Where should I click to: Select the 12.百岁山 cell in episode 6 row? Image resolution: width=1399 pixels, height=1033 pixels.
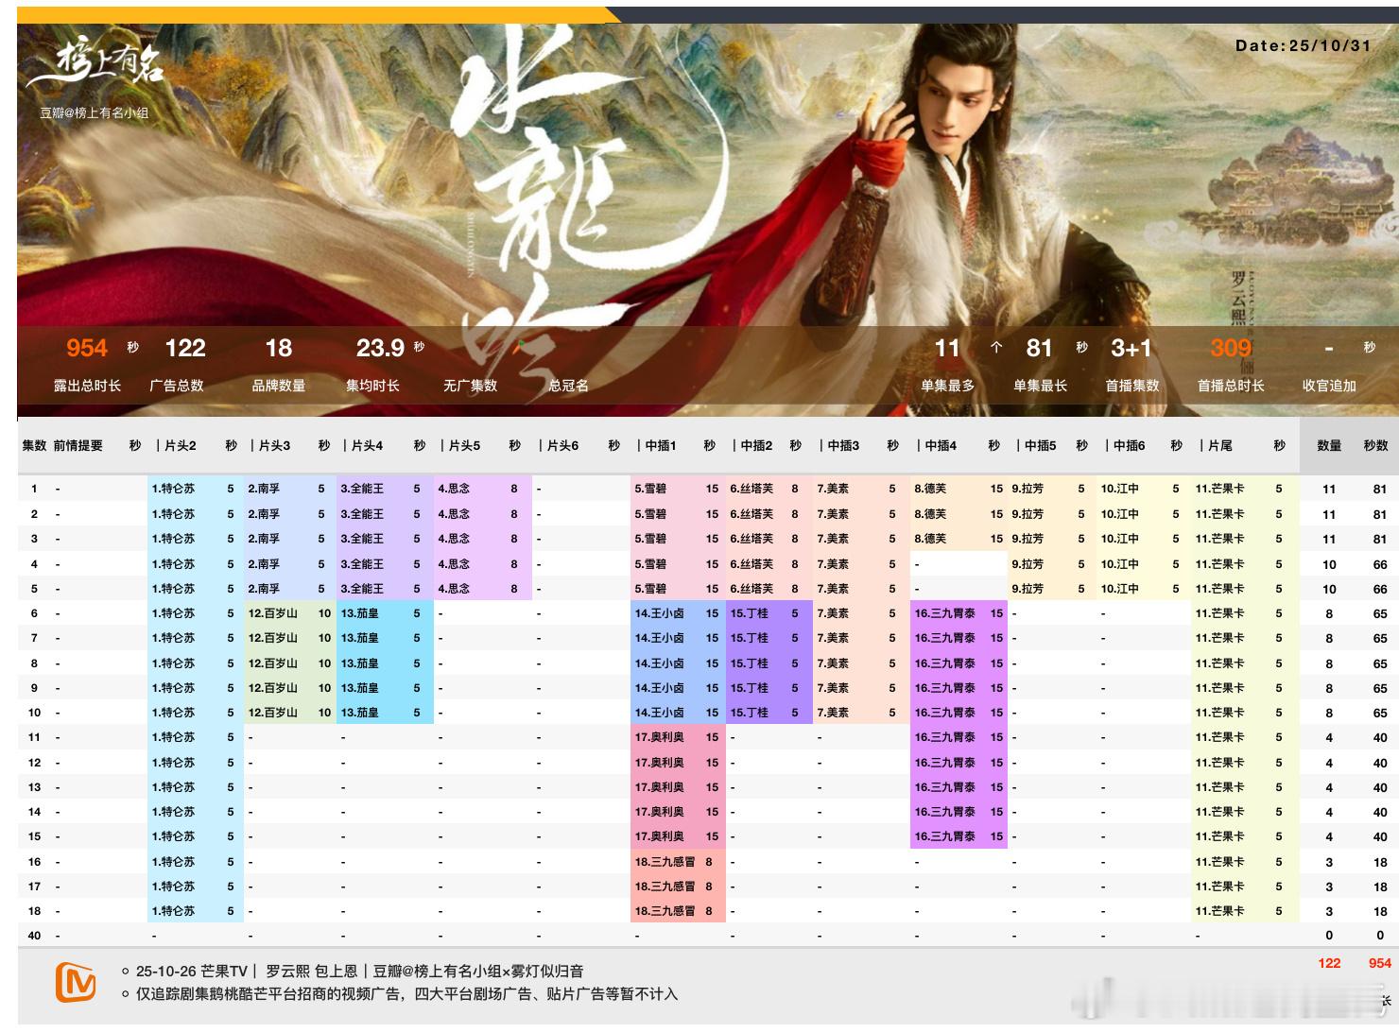[273, 613]
